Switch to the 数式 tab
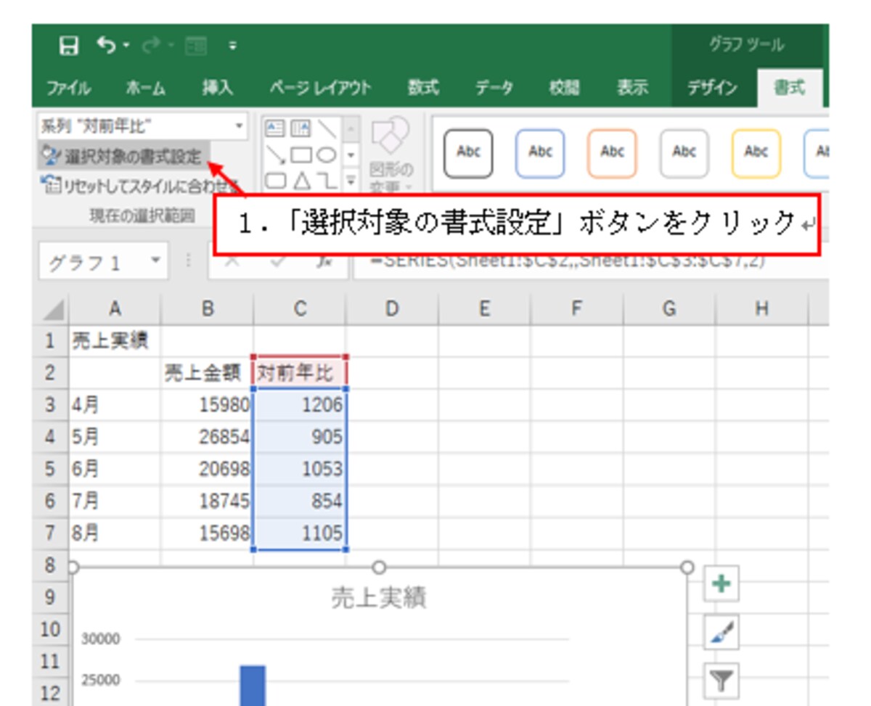Screen dimensions: 871x706 423,88
